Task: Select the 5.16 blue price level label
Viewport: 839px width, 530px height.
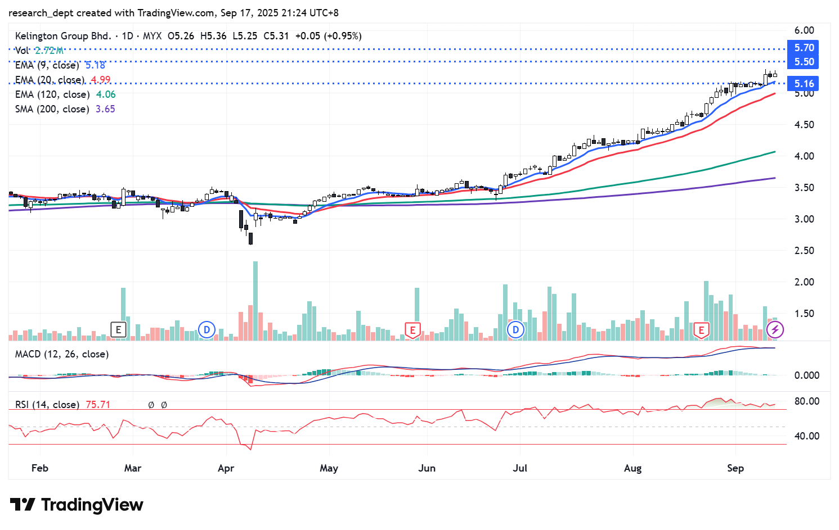Action: [x=803, y=84]
